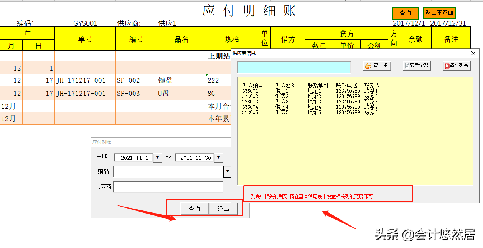Image resolution: width=483 pixels, height=248 pixels.
Task: Click the date range 2017/12/1~2017/12/31 cell
Action: coord(429,23)
